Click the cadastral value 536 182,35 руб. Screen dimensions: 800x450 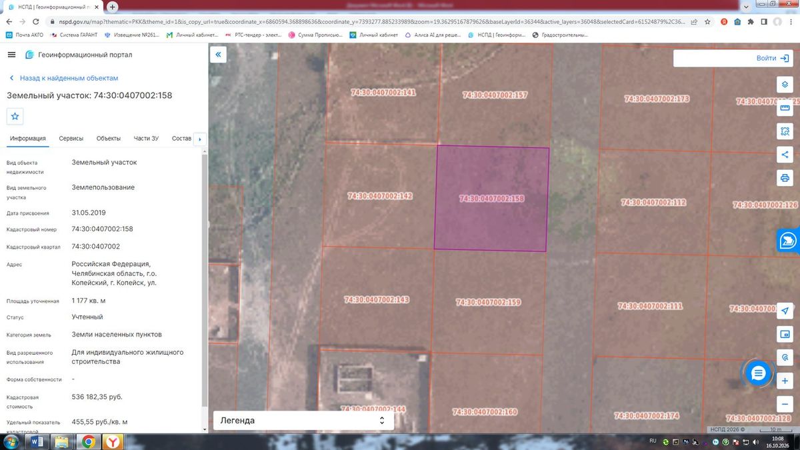97,397
